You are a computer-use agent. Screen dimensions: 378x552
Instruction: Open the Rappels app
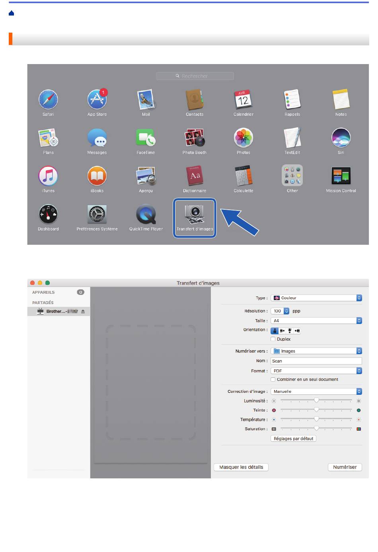tap(292, 99)
